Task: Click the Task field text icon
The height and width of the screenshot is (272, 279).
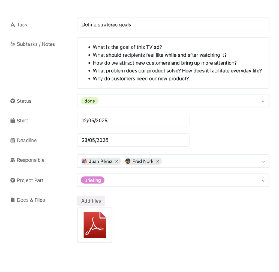Action: (13, 25)
